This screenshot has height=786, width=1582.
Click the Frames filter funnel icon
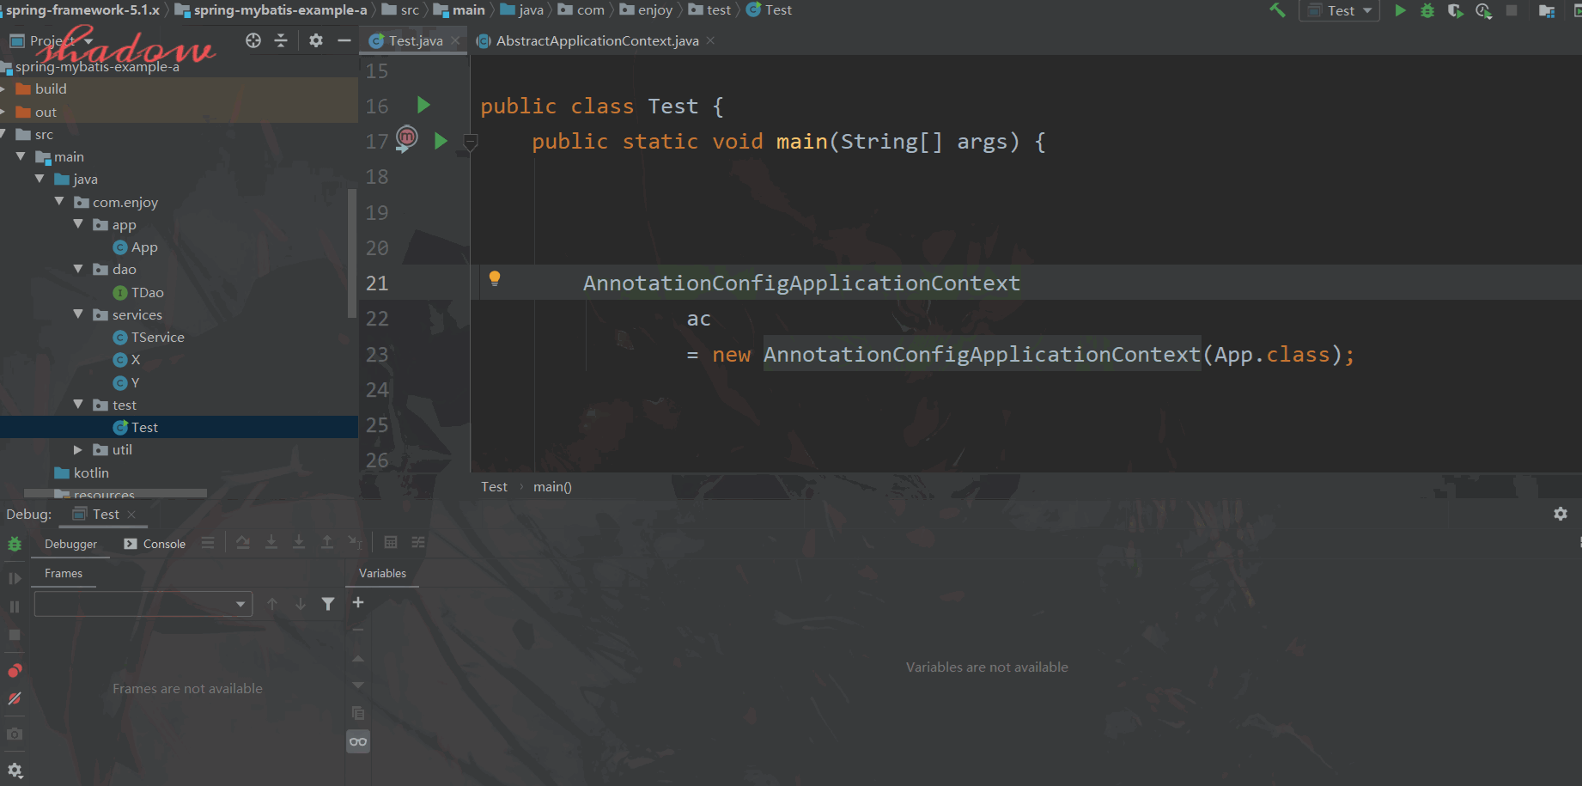click(328, 604)
